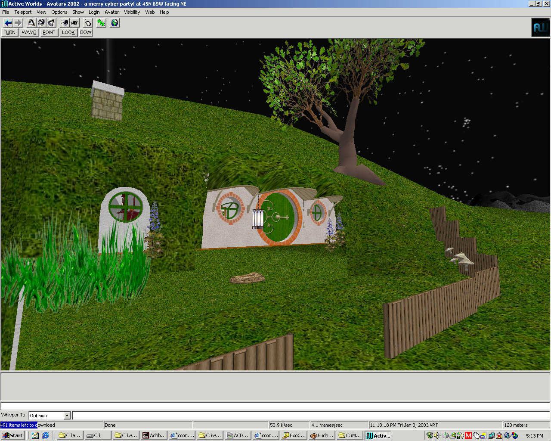Open the Avatar menu

pyautogui.click(x=111, y=12)
